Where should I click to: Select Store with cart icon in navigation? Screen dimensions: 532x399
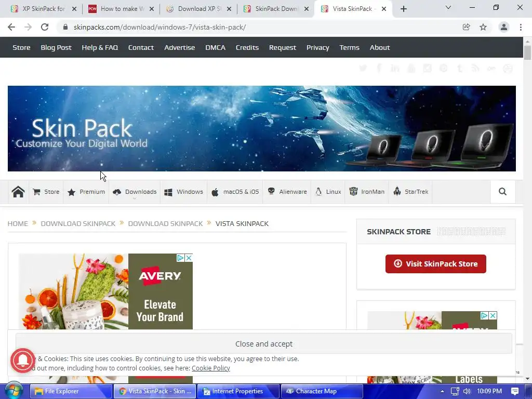tap(46, 192)
